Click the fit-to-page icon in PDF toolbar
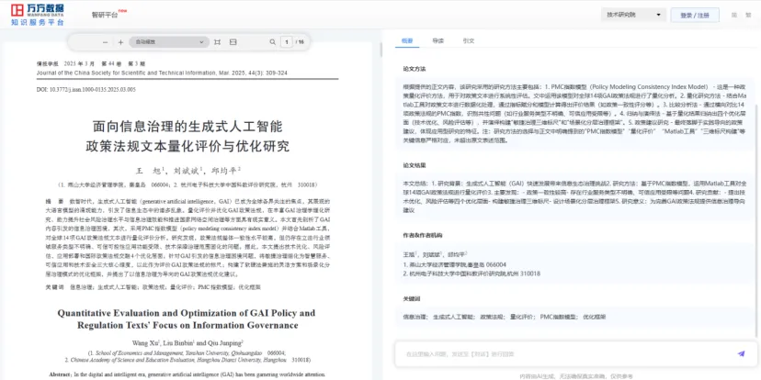761x380 pixels. 217,42
